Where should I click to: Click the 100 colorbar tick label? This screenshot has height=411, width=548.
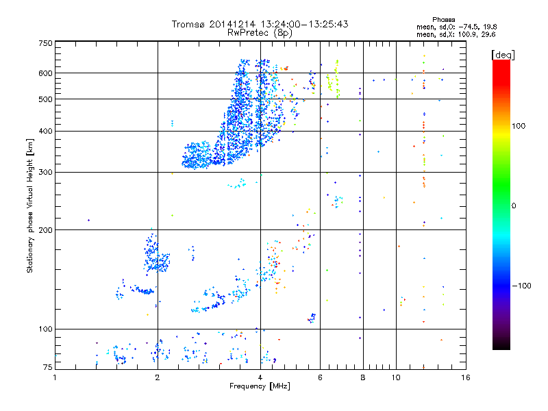[x=519, y=126]
